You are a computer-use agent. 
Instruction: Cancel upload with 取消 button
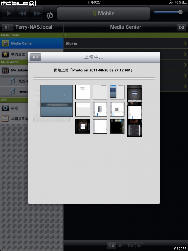coord(36,57)
